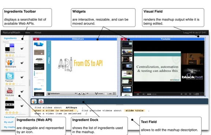Click 'find youtube videos about' text
The width and height of the screenshot is (211, 135).
point(101,110)
